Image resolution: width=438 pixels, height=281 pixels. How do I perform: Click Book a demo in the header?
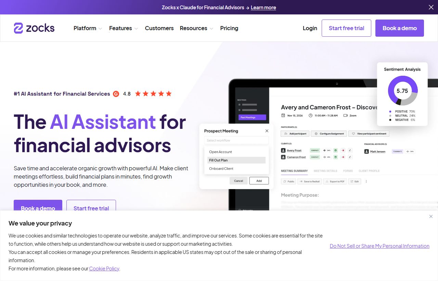pos(400,28)
